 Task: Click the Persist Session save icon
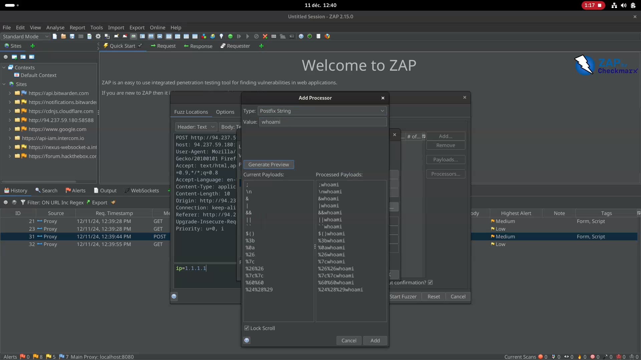tap(72, 36)
